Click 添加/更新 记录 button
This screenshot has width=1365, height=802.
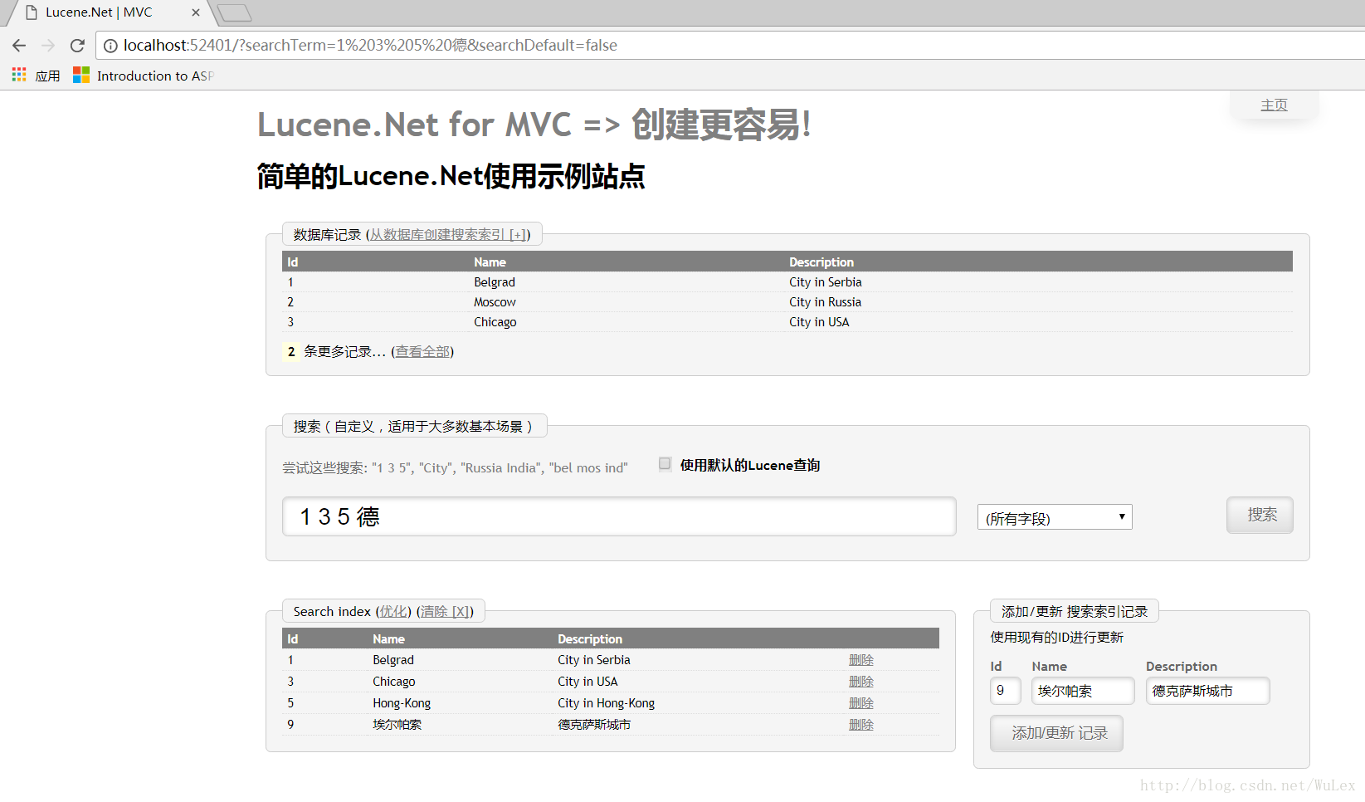[x=1056, y=733]
